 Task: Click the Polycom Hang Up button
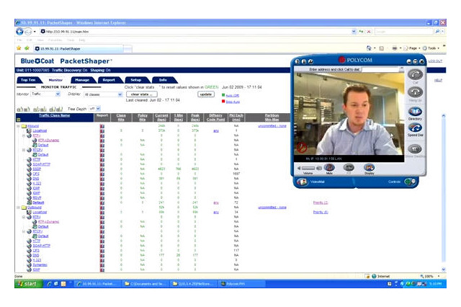(415, 92)
